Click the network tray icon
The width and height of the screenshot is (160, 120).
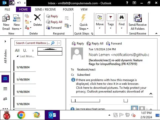coord(127,115)
